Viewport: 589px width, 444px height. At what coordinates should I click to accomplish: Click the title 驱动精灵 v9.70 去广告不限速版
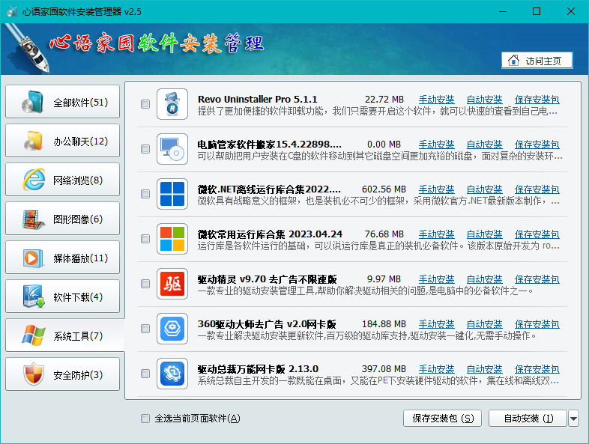pos(267,279)
